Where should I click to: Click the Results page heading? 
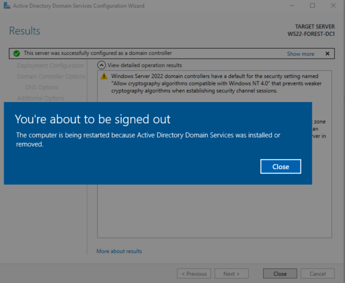click(x=25, y=31)
